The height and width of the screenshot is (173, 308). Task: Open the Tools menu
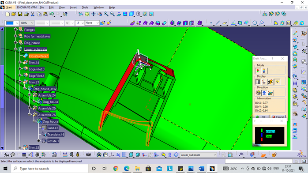(x=85, y=8)
